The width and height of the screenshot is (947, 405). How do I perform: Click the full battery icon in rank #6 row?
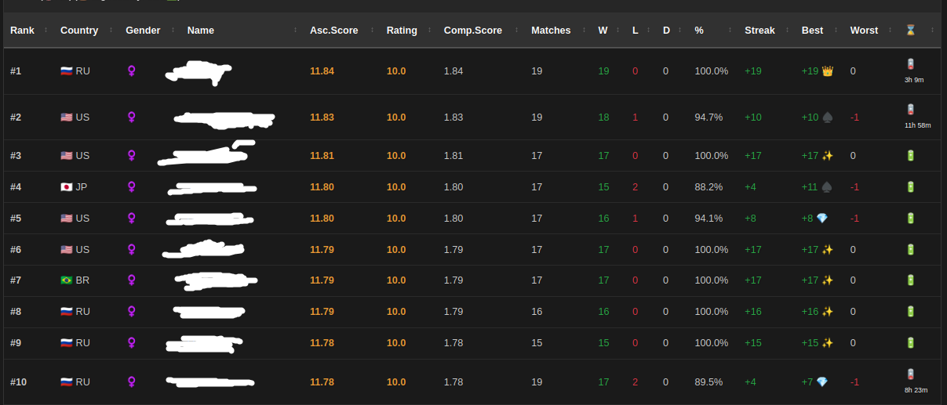click(x=911, y=250)
